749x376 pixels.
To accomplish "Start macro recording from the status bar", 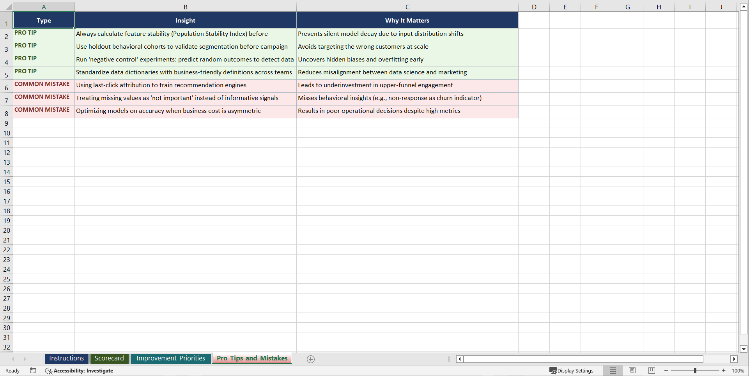I will (33, 371).
